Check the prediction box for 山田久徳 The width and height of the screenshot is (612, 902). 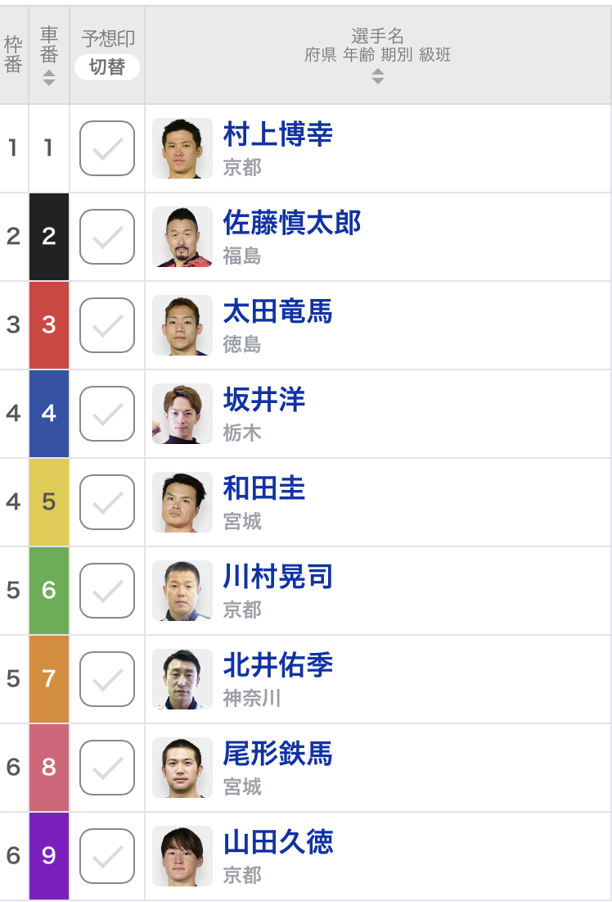click(x=107, y=857)
